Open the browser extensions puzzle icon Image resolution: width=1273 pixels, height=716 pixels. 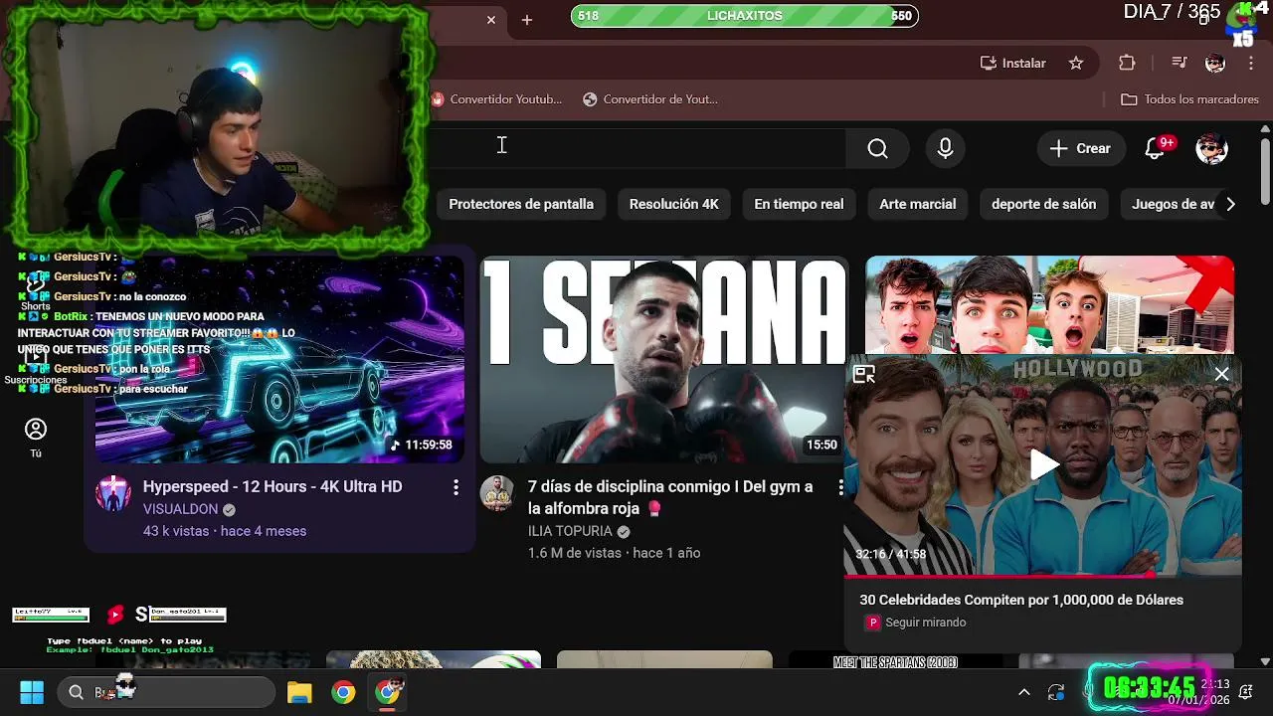click(1127, 63)
